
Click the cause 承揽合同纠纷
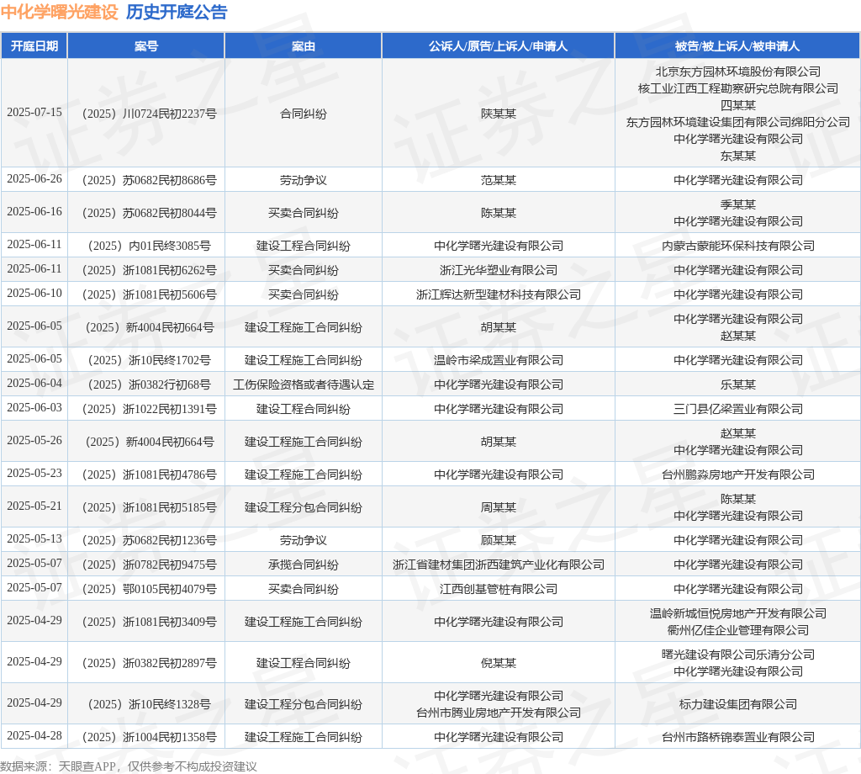303,565
